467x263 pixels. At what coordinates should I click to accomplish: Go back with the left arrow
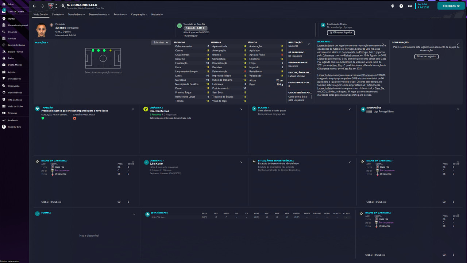tap(34, 6)
